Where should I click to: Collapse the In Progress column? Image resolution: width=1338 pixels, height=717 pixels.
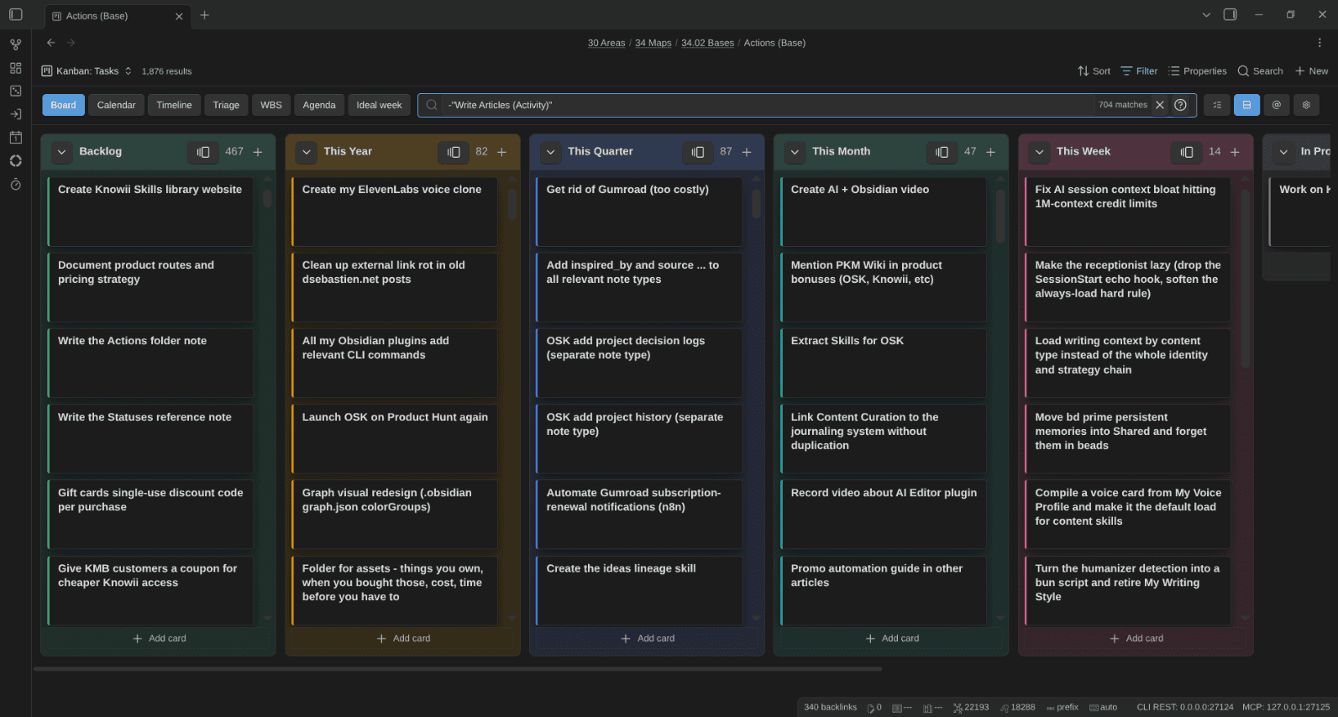click(1283, 152)
